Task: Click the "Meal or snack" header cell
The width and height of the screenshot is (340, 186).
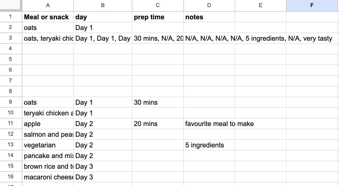Action: [48, 17]
